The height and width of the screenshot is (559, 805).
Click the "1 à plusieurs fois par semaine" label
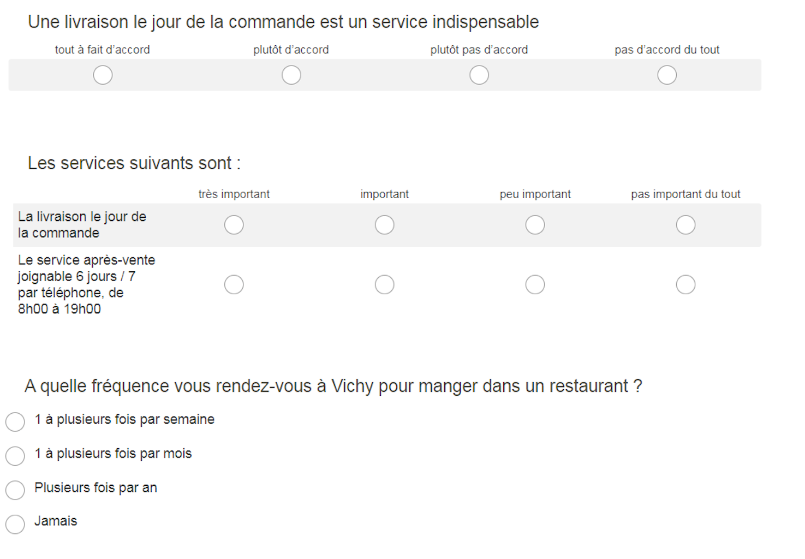pyautogui.click(x=124, y=420)
